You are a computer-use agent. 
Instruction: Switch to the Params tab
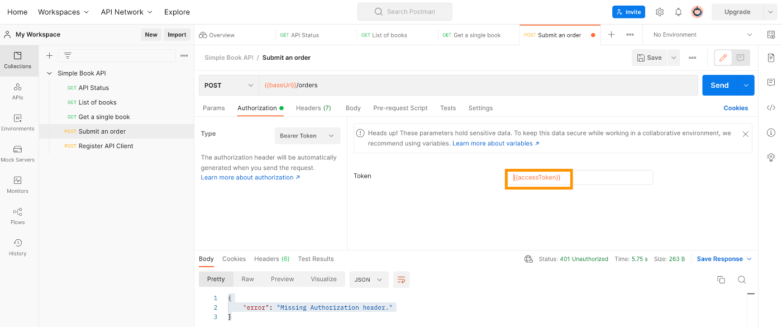coord(214,108)
